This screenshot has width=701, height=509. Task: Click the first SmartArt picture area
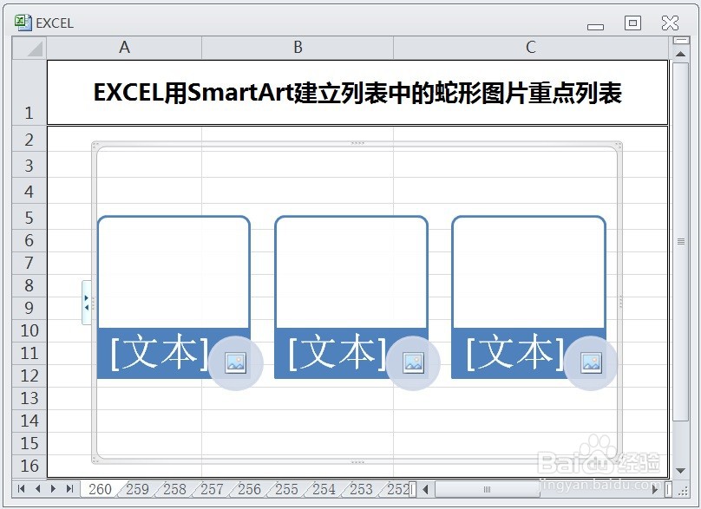click(174, 272)
